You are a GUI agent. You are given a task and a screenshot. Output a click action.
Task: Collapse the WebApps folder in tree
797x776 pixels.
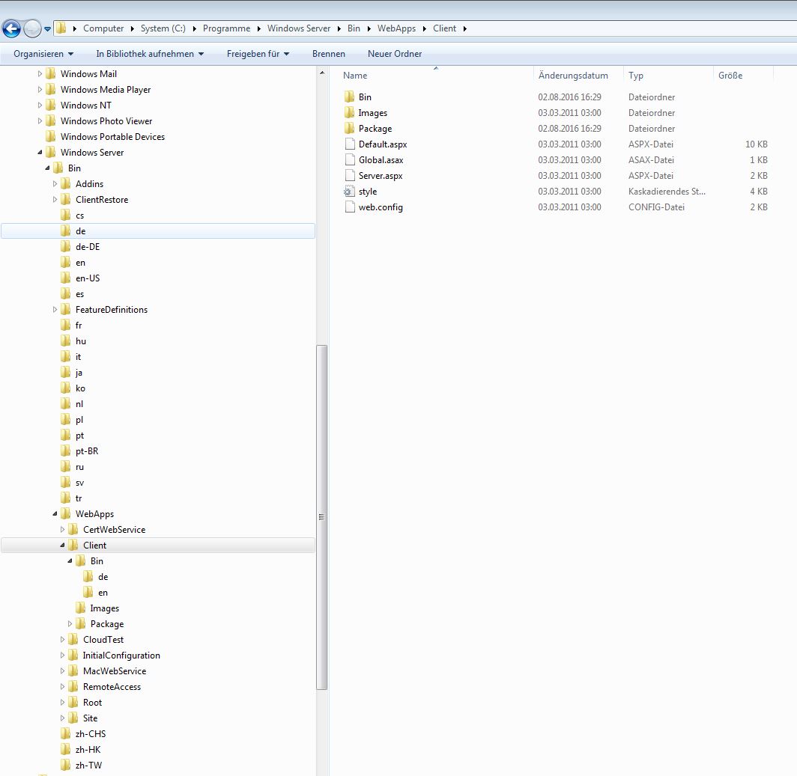coord(55,514)
